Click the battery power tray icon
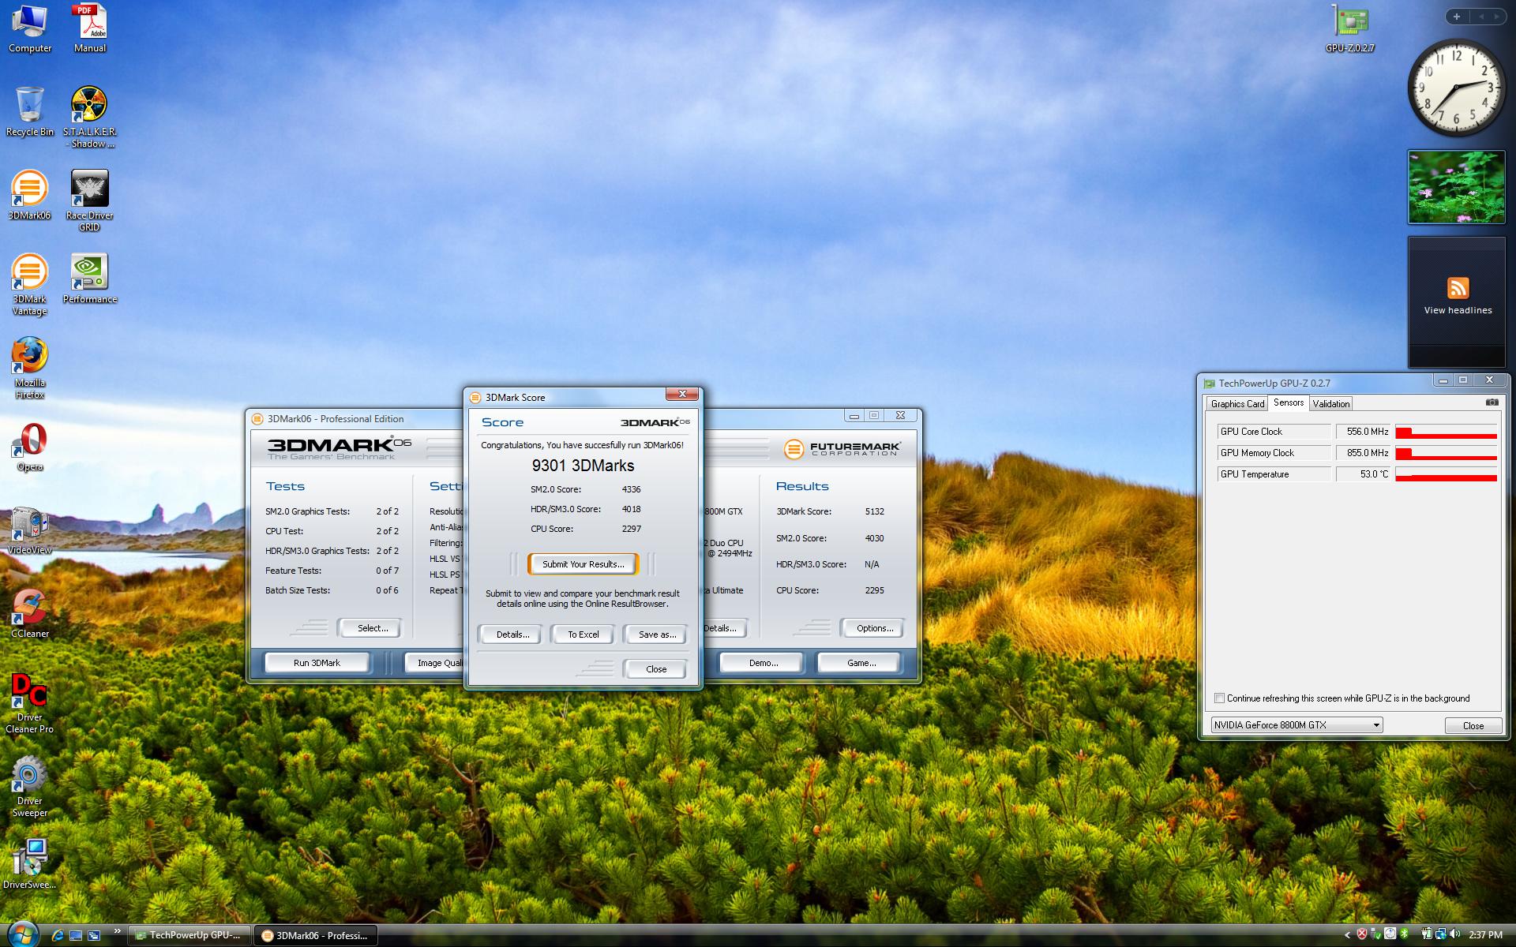This screenshot has height=947, width=1516. [x=1427, y=934]
